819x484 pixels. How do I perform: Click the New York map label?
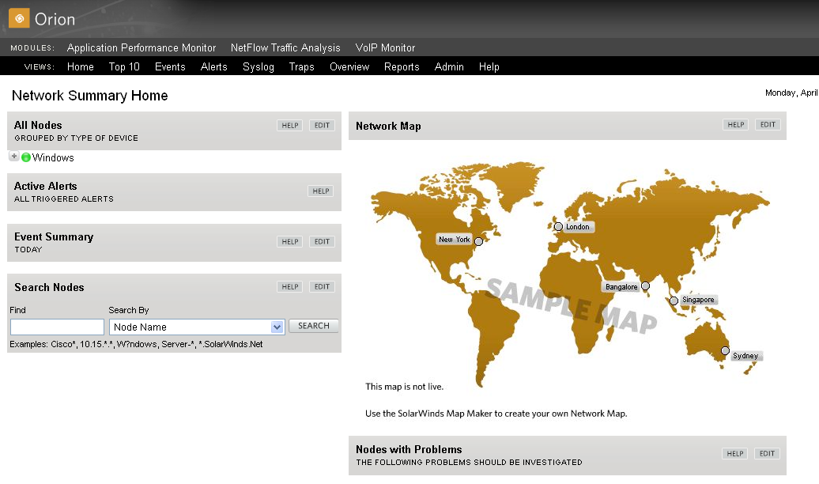[x=454, y=240]
